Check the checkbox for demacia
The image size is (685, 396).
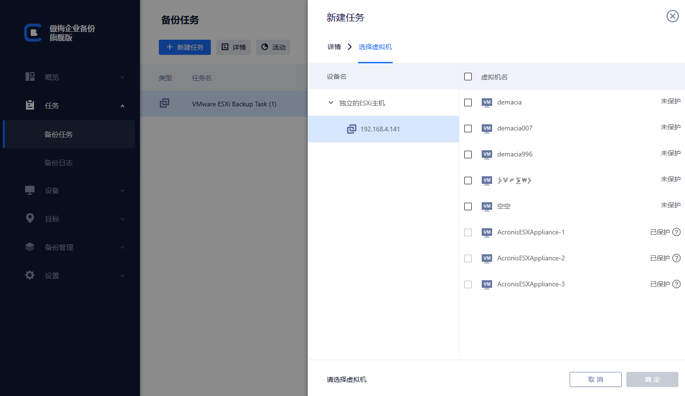click(468, 102)
